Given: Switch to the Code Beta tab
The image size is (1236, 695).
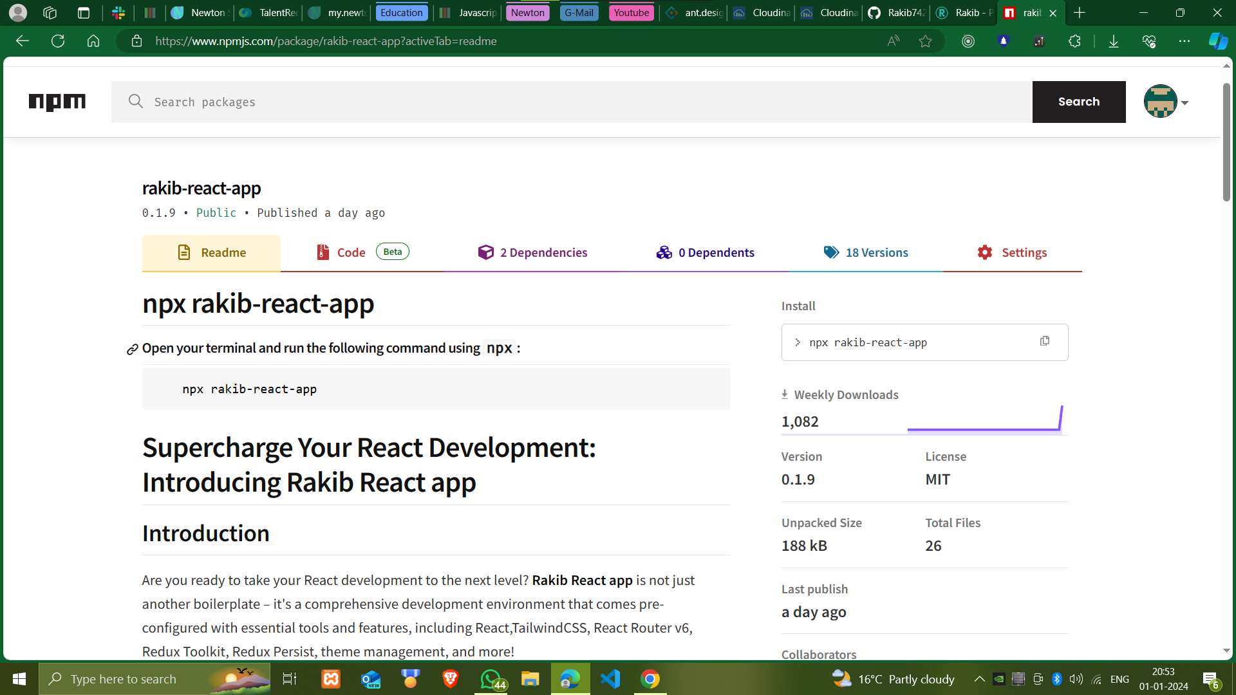Looking at the screenshot, I should (x=362, y=252).
